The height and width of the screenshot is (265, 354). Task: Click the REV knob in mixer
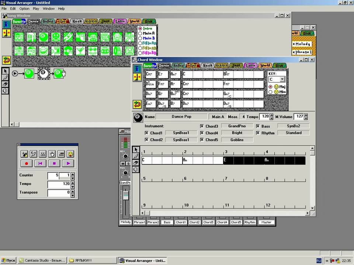125,156
